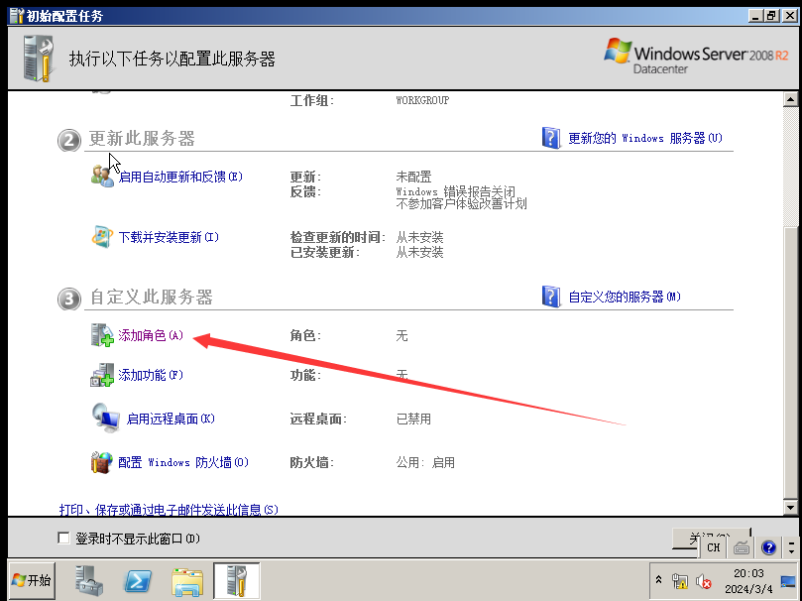Open the Add Roles (添加角色) wizard icon
The image size is (802, 601).
point(102,335)
